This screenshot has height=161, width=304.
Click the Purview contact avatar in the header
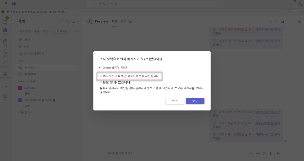click(x=89, y=21)
